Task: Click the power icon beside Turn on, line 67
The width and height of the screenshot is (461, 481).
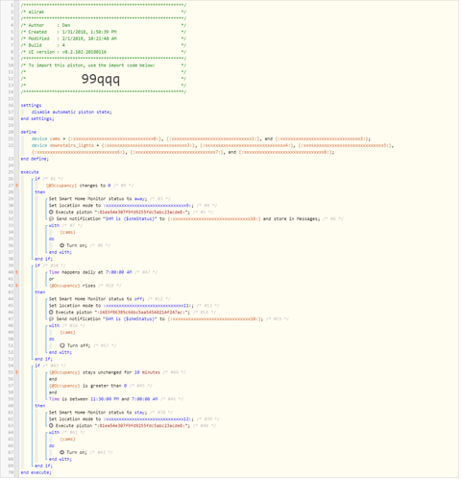Action: coord(62,453)
